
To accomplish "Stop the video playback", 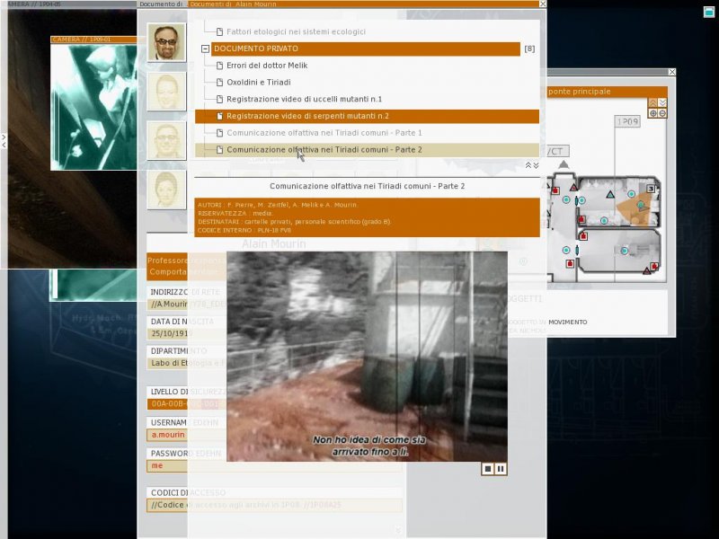I will (488, 469).
